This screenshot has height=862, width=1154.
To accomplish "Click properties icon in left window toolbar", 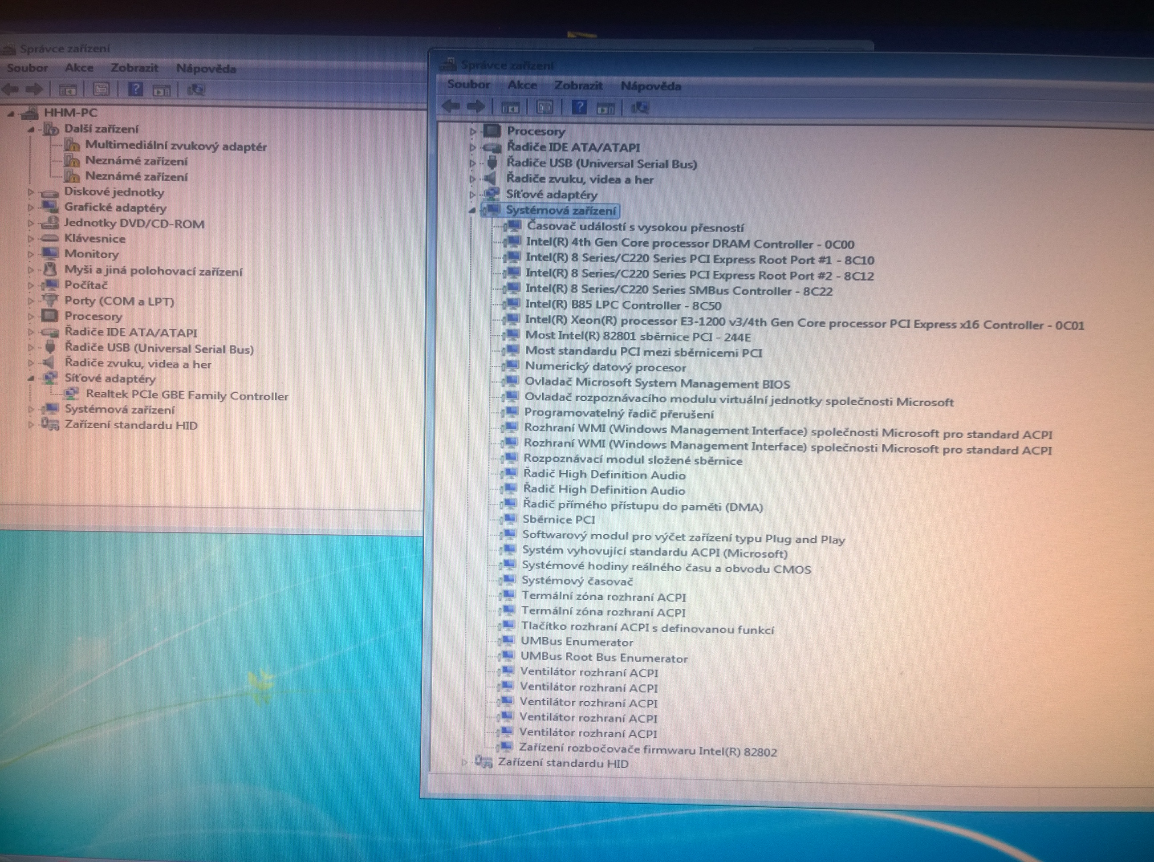I will [101, 89].
